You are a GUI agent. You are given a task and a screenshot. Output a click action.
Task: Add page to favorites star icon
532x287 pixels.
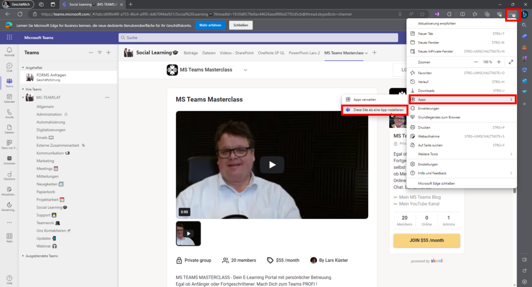tap(422, 14)
